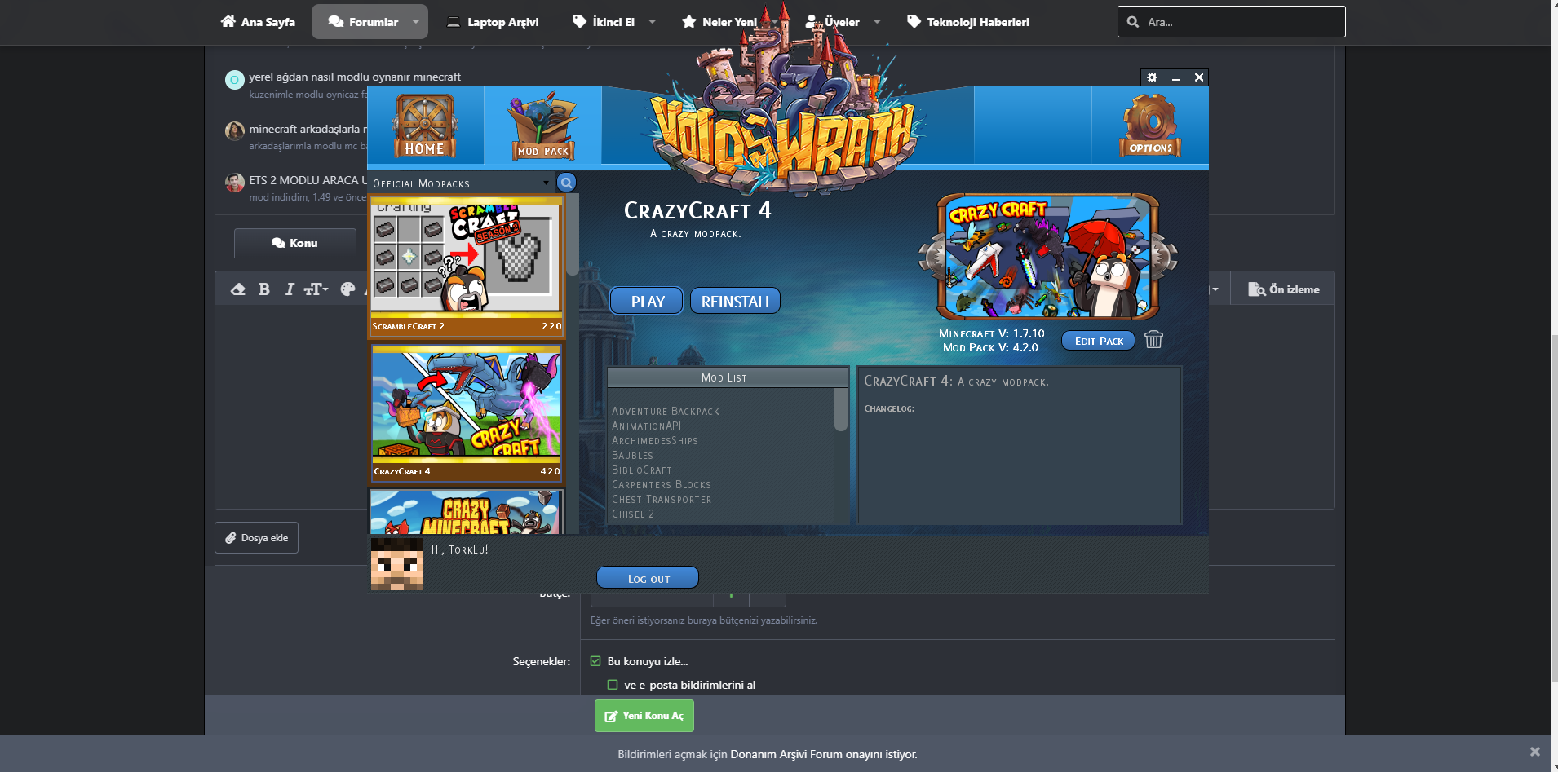Select the Crazy Minecraft modpack thumbnail
The width and height of the screenshot is (1558, 772).
466,512
